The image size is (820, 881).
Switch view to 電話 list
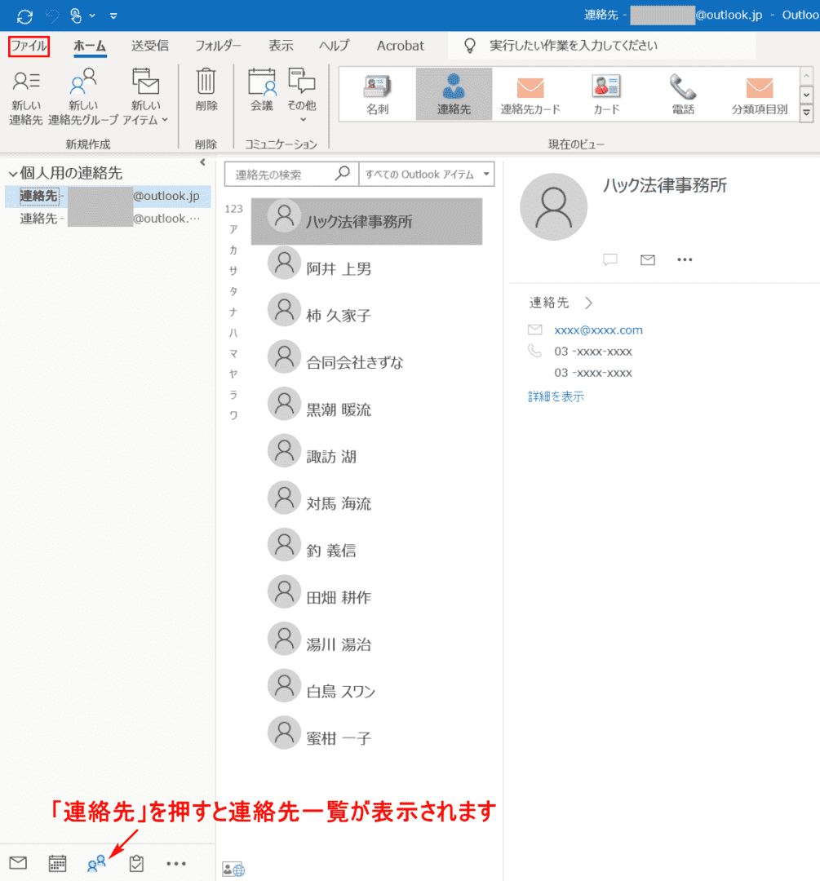[683, 94]
